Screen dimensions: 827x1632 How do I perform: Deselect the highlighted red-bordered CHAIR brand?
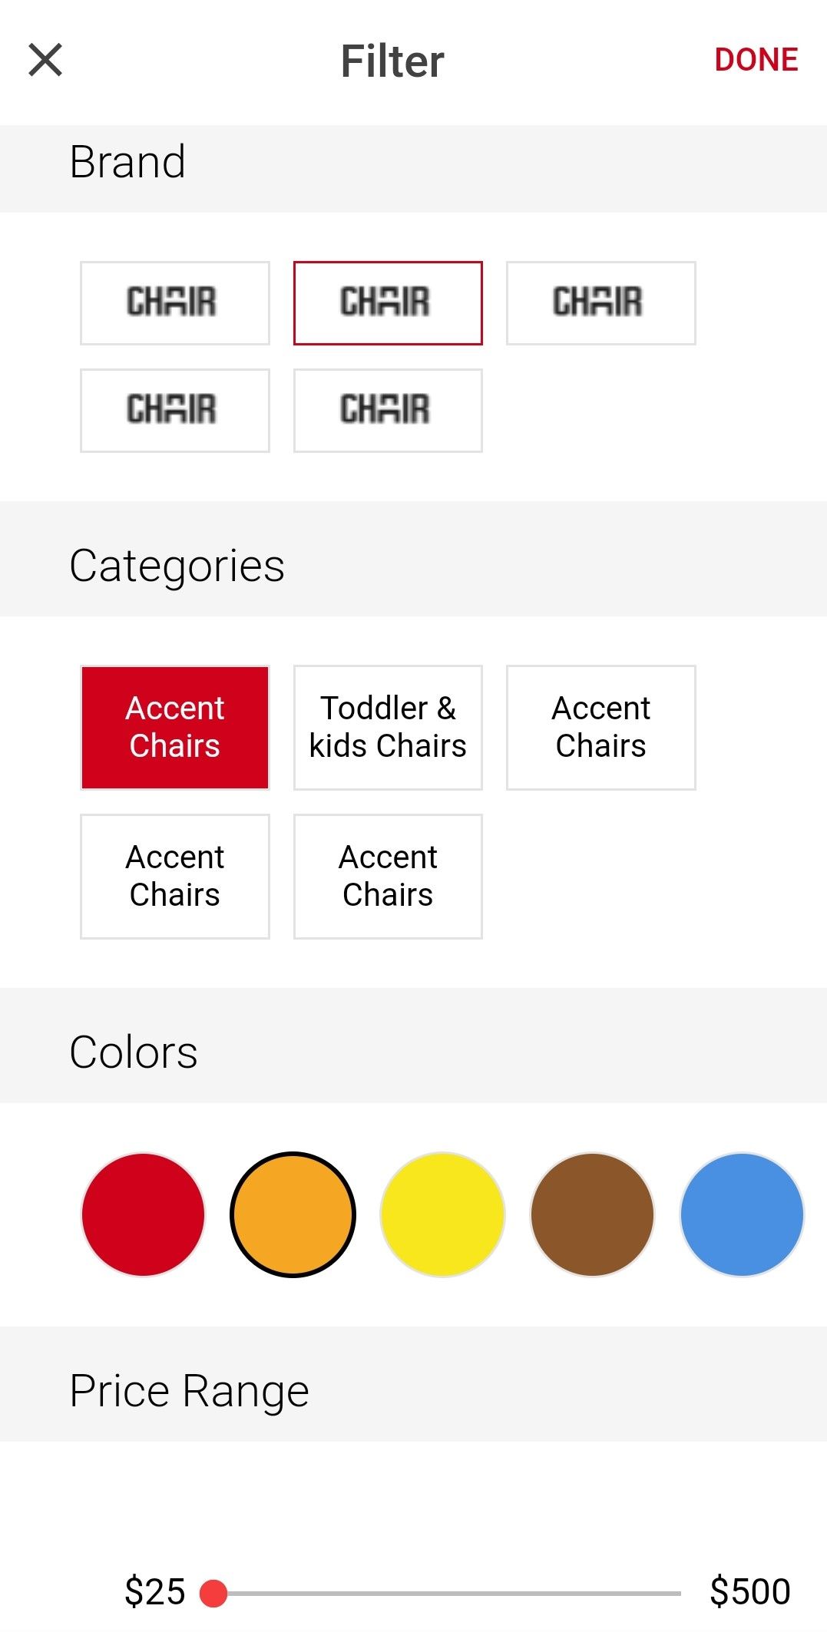[x=388, y=303]
